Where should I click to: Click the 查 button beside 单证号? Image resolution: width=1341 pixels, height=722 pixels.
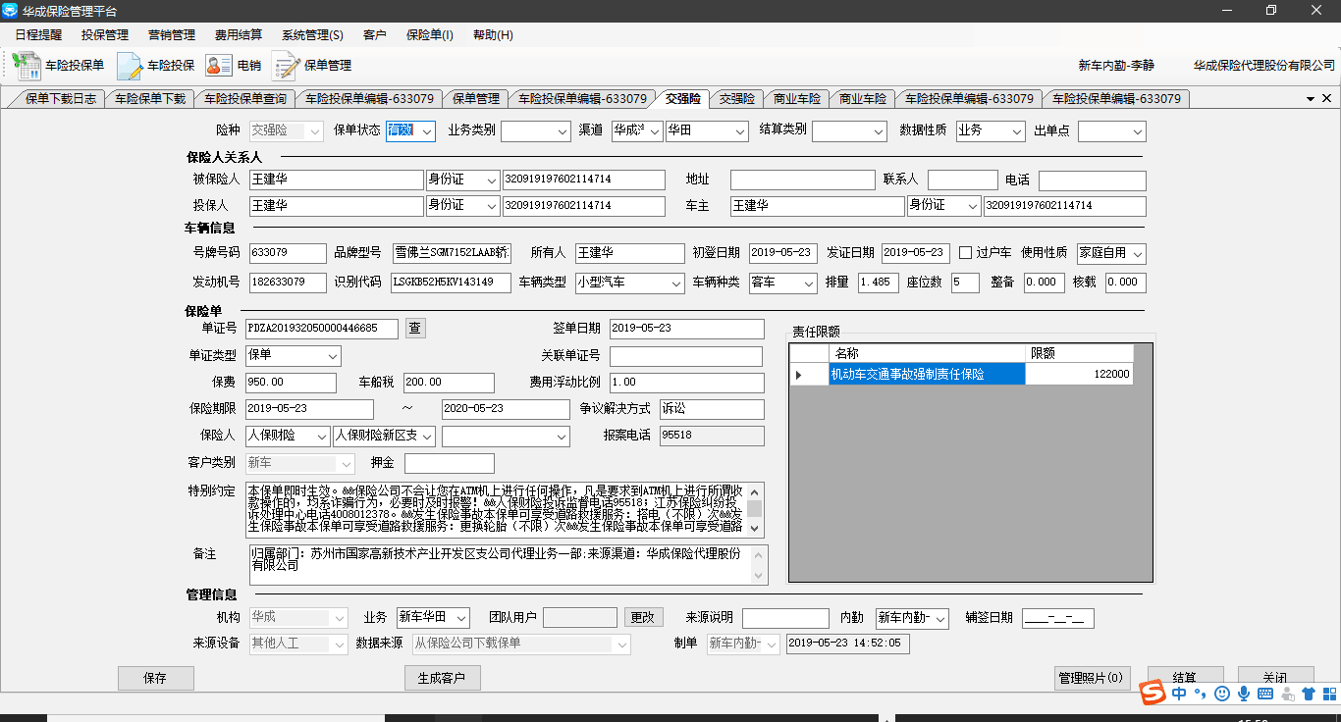click(415, 329)
